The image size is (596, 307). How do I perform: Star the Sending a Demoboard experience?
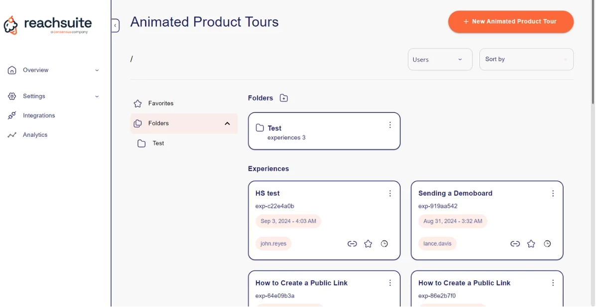[531, 244]
